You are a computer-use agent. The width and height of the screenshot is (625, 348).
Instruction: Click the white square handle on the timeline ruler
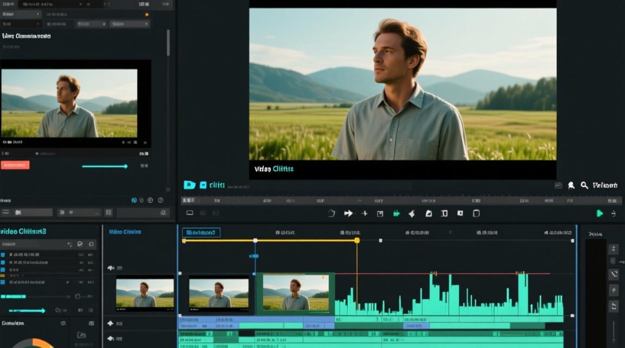coord(255,240)
